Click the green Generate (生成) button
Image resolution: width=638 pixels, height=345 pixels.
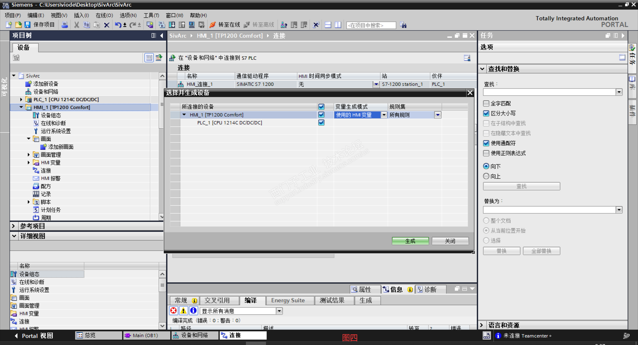[x=410, y=241]
